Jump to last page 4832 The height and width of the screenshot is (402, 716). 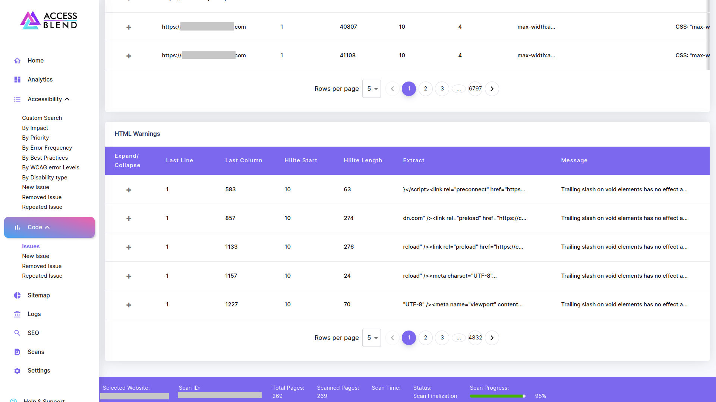click(x=475, y=338)
